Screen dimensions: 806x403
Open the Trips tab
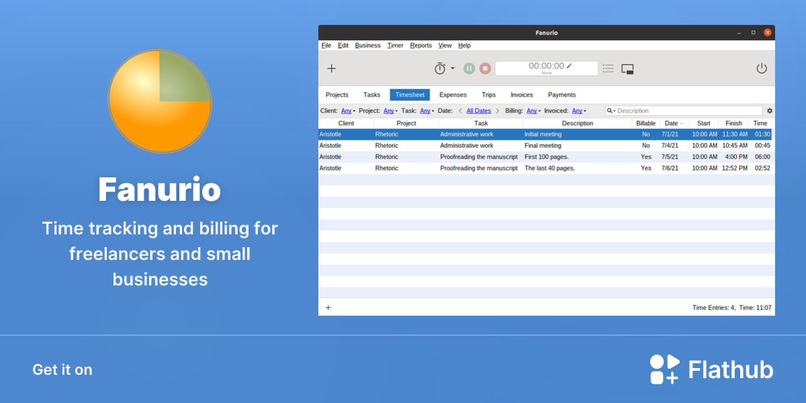click(x=489, y=95)
